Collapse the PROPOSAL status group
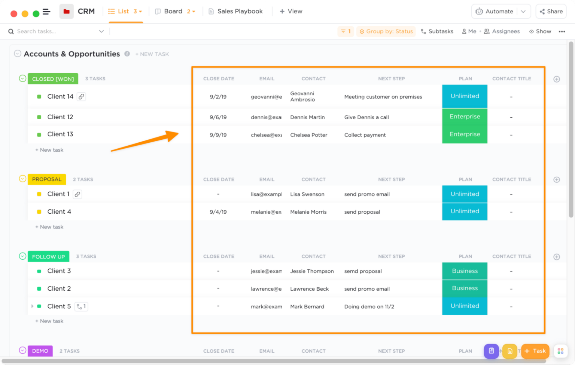The image size is (575, 365). click(x=22, y=179)
